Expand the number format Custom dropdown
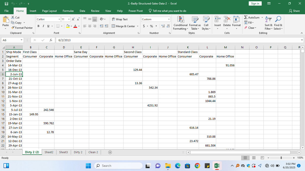This screenshot has height=171, width=305. coord(169,19)
